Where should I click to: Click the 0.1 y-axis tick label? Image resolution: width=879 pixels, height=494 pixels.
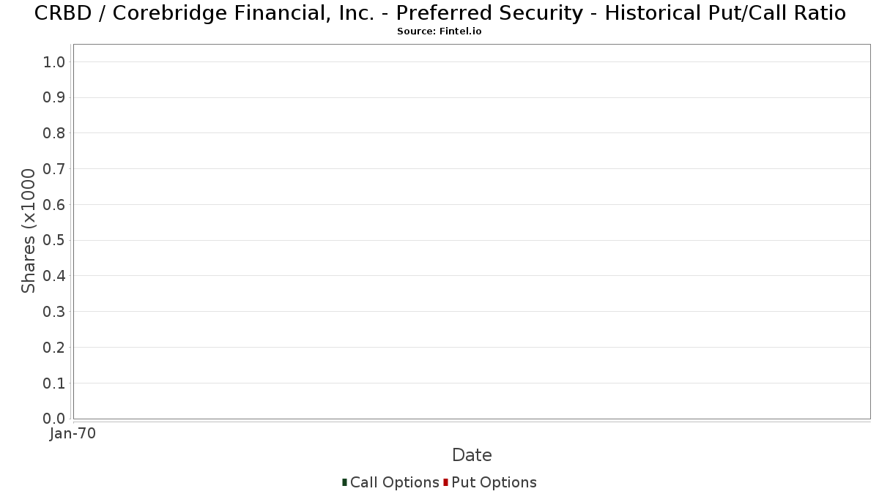55,383
